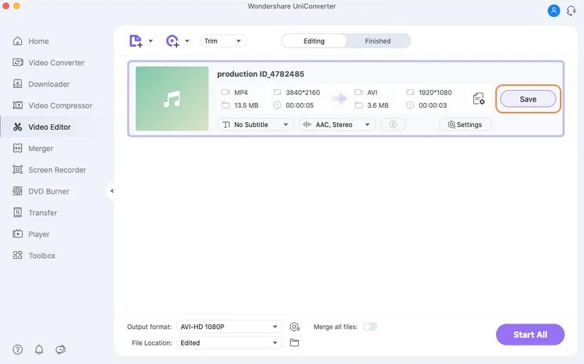Open the Output format AVI-HD 1080P dropdown
This screenshot has height=364, width=584.
(229, 326)
